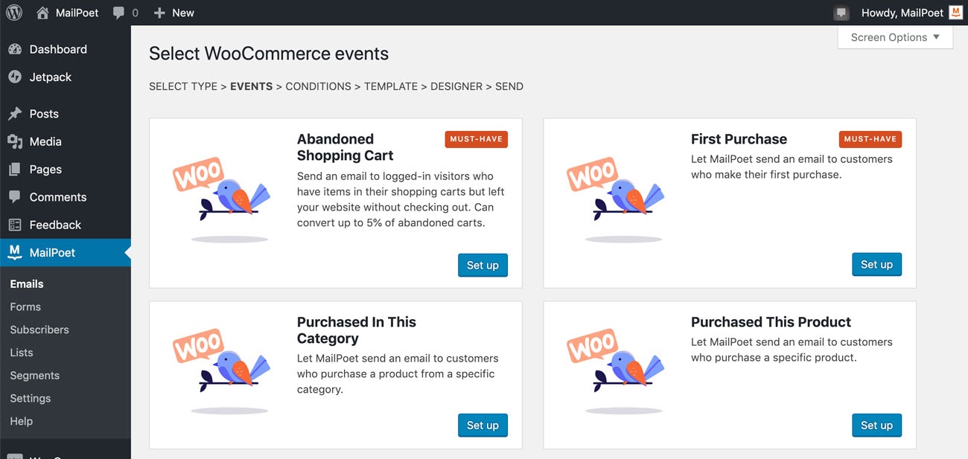Click the notification icon beside Howdy
This screenshot has width=968, height=459.
(841, 13)
